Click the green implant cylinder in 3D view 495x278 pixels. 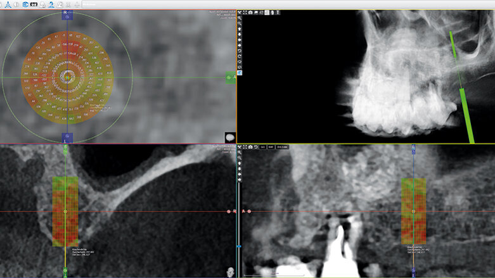click(x=466, y=115)
